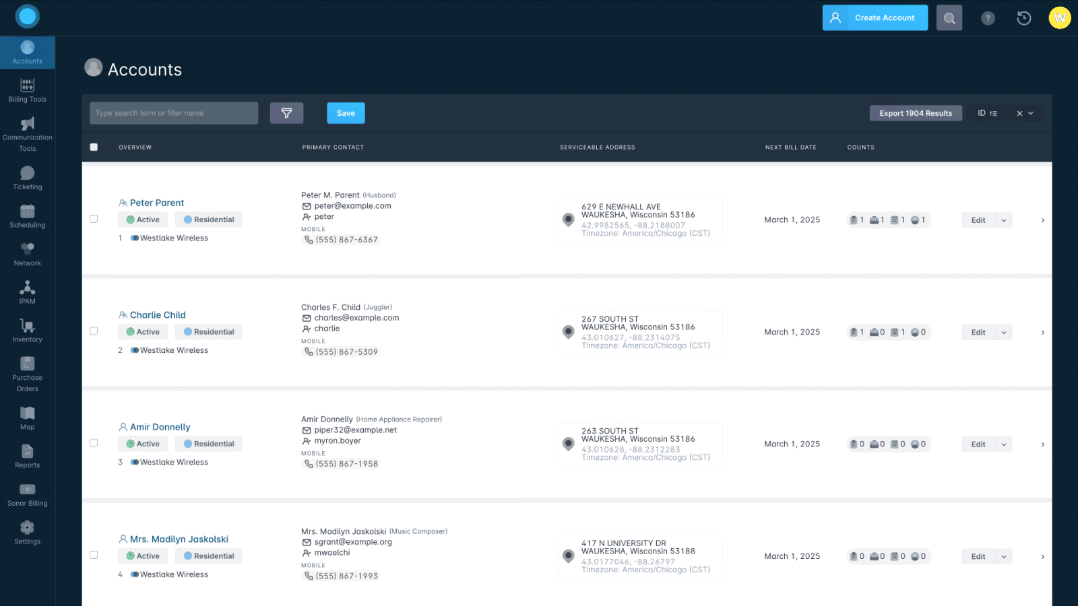Open the Map view
Screen dimensions: 1078x606
(27, 416)
